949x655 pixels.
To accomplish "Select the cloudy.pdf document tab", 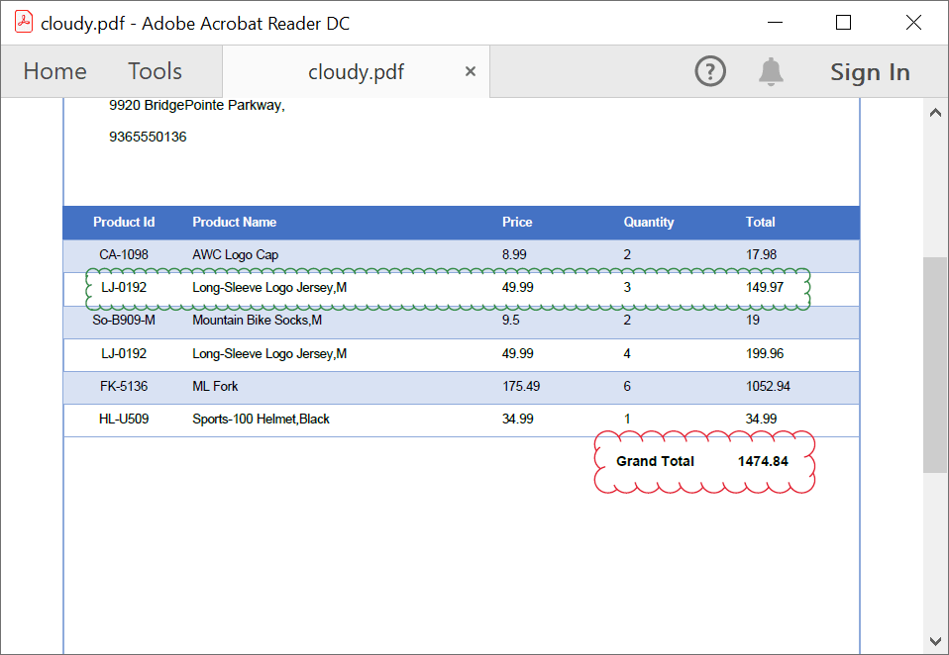I will 356,71.
